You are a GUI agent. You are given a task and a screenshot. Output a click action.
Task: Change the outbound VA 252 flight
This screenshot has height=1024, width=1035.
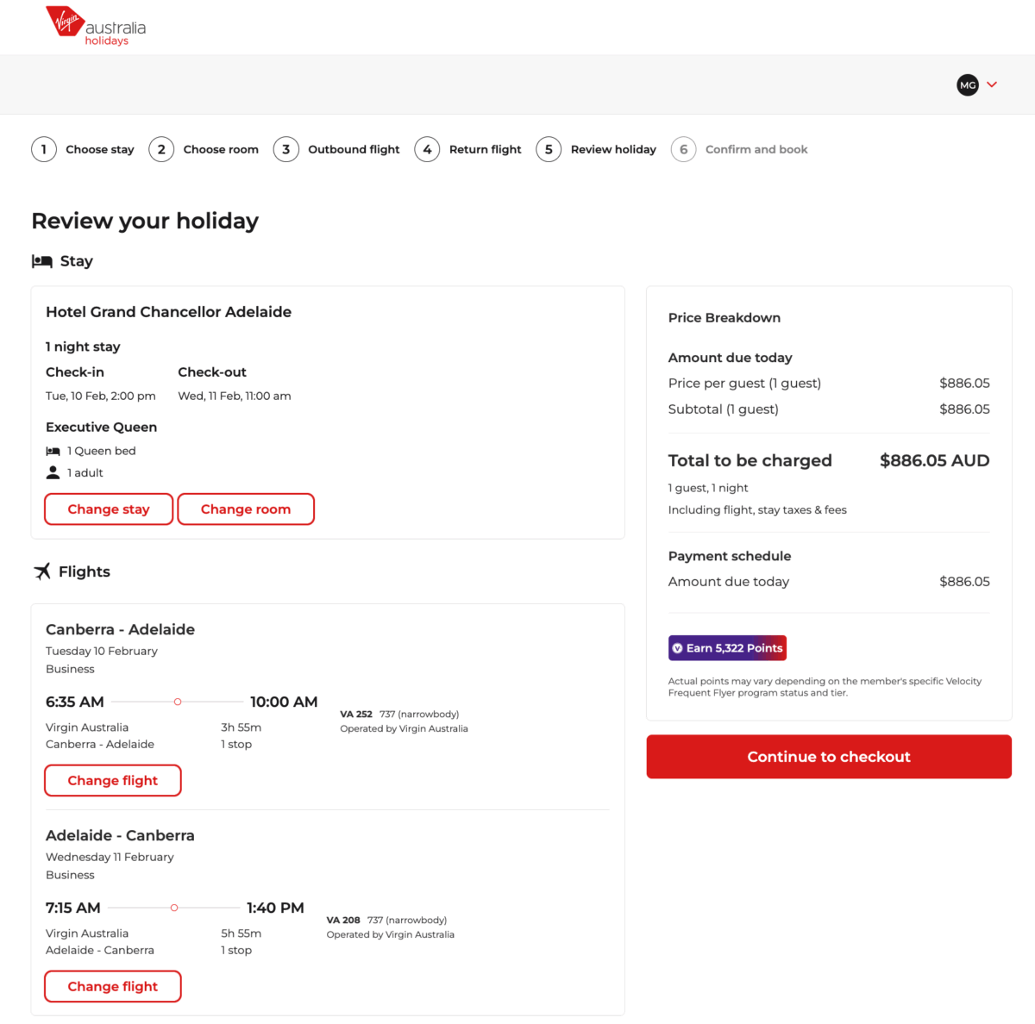[x=112, y=780]
